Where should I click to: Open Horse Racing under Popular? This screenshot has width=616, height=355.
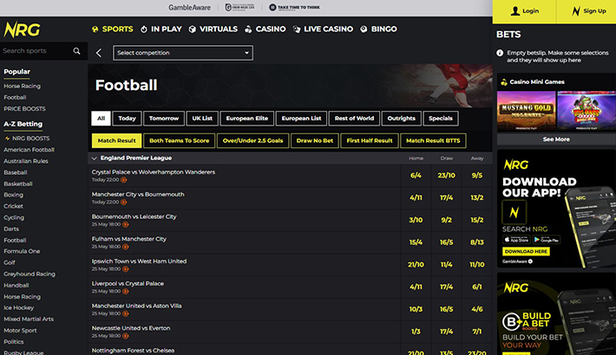(22, 87)
